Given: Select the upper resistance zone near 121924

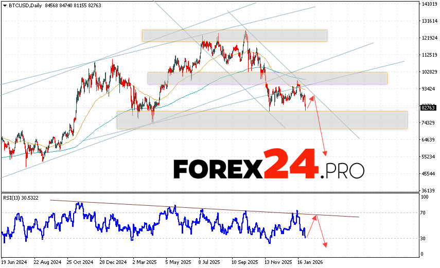Looking at the screenshot, I should [235, 35].
